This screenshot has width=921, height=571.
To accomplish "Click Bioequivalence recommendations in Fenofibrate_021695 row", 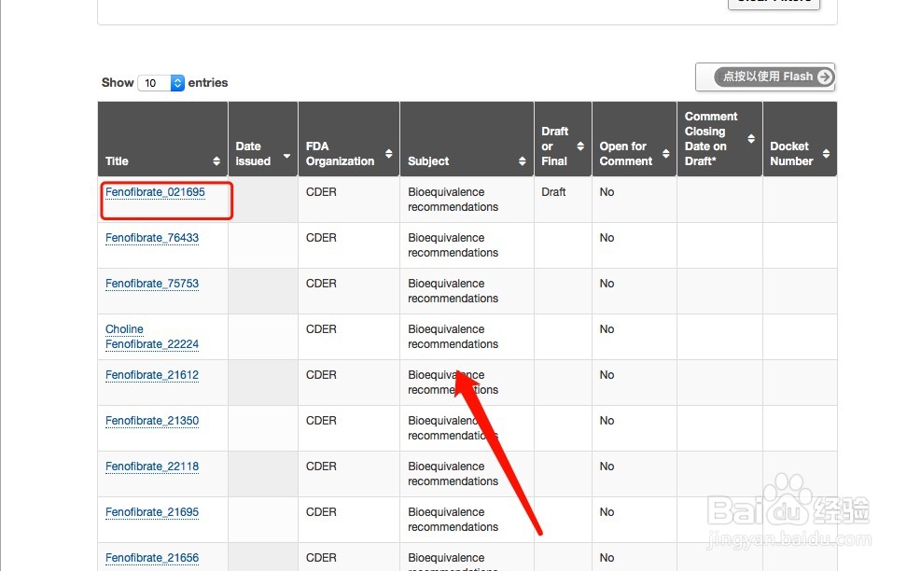I will pyautogui.click(x=453, y=199).
